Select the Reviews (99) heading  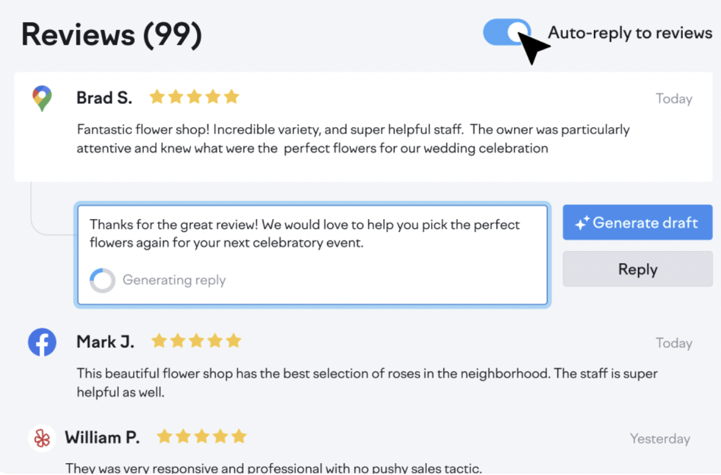click(111, 34)
